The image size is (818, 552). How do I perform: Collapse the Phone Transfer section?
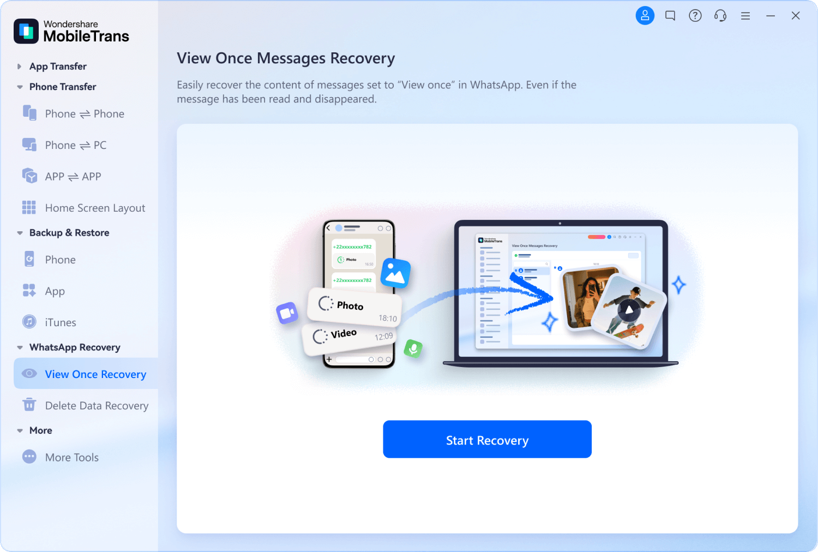[20, 87]
